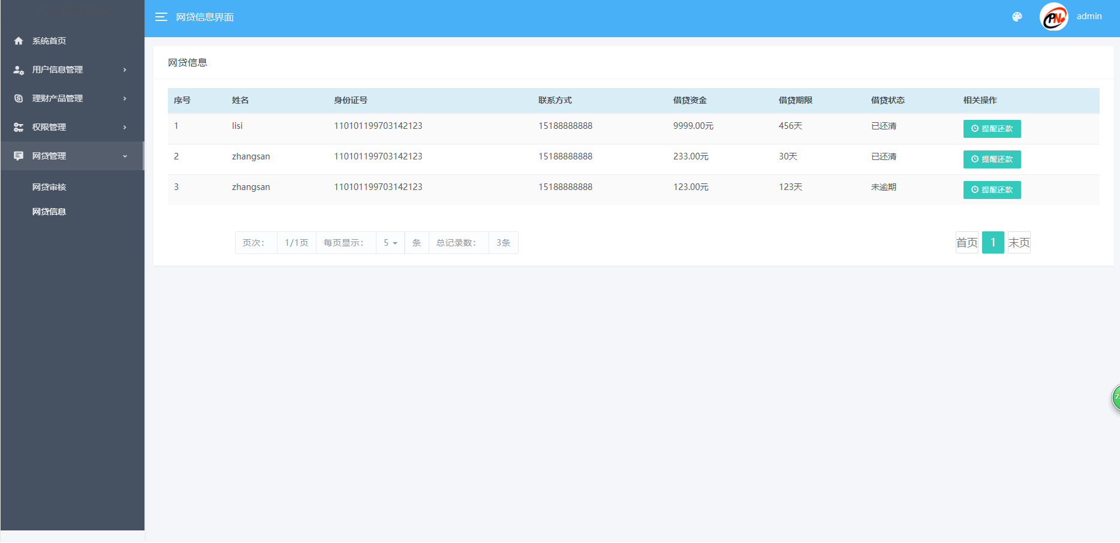The image size is (1120, 543).
Task: Click the green floating widget at right edge
Action: [1115, 397]
